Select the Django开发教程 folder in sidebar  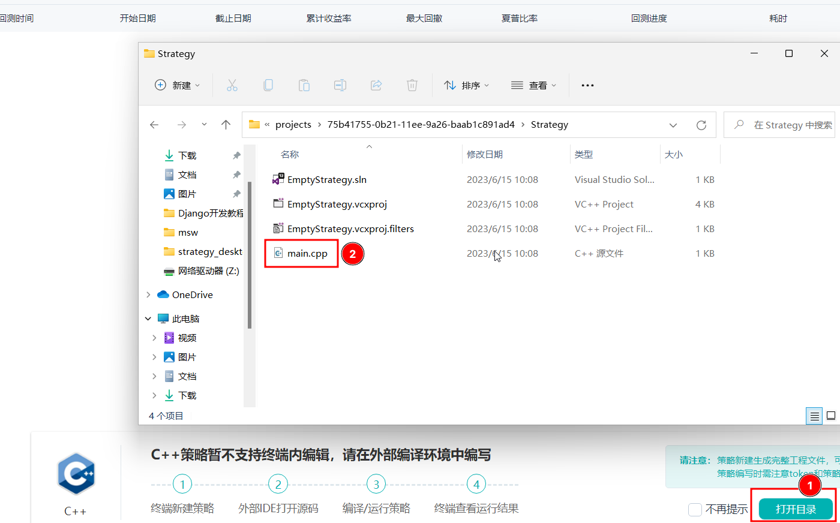click(204, 213)
